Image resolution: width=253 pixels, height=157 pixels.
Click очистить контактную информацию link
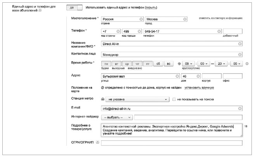[220, 18]
